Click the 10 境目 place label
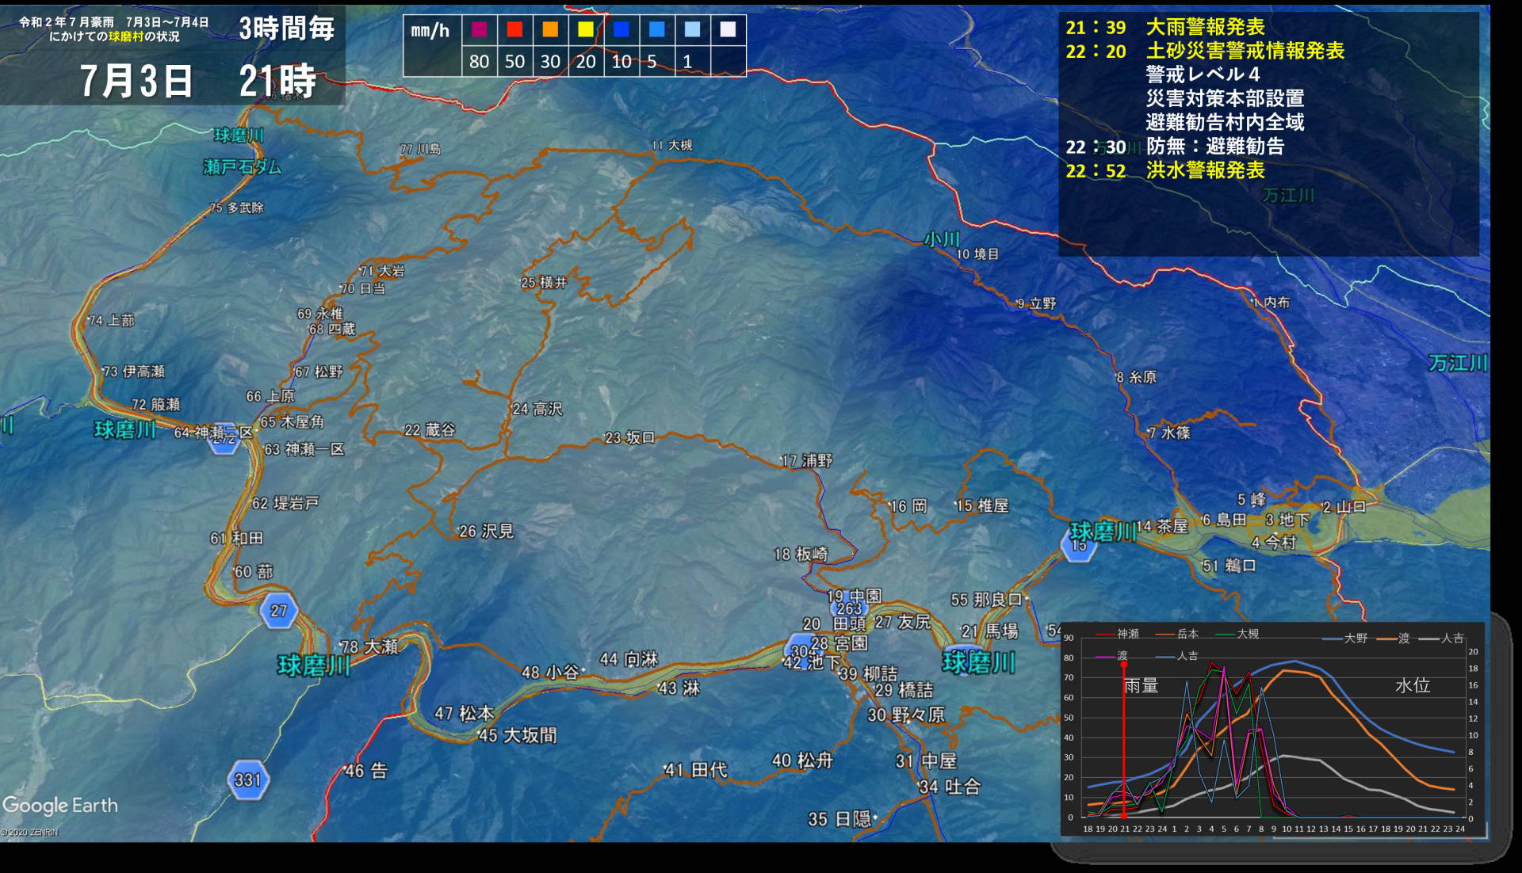The width and height of the screenshot is (1522, 873). pyautogui.click(x=977, y=254)
